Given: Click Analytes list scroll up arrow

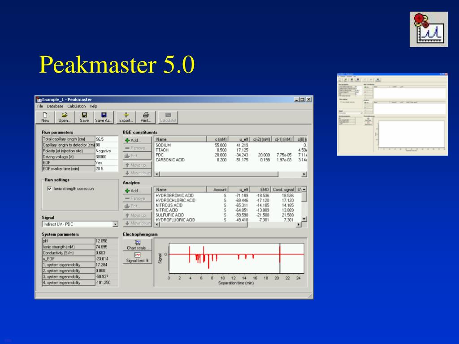Looking at the screenshot, I should (x=304, y=189).
